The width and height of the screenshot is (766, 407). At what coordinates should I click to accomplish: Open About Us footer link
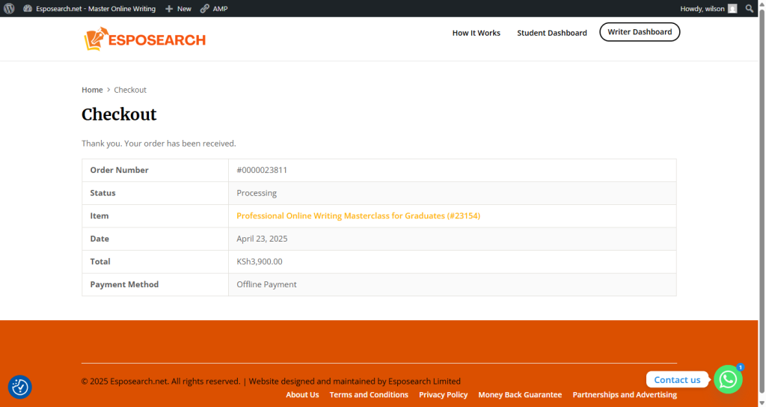click(302, 395)
